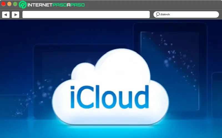The image size is (222, 138).
Task: Go forward with the right arrow button
Action: [x=16, y=15]
